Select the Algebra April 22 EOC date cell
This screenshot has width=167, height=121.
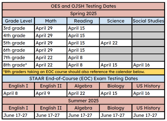point(83,93)
